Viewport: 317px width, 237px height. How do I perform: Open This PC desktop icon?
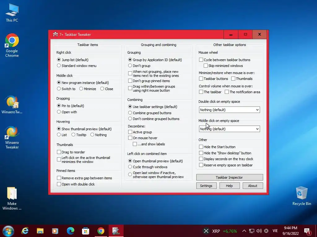(12, 13)
